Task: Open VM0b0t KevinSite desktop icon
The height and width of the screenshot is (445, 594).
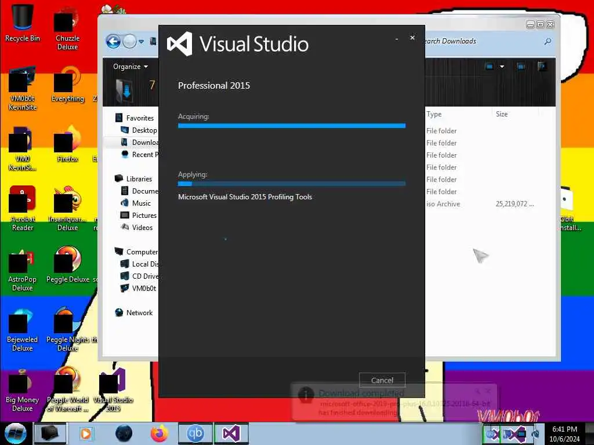Action: click(x=23, y=89)
